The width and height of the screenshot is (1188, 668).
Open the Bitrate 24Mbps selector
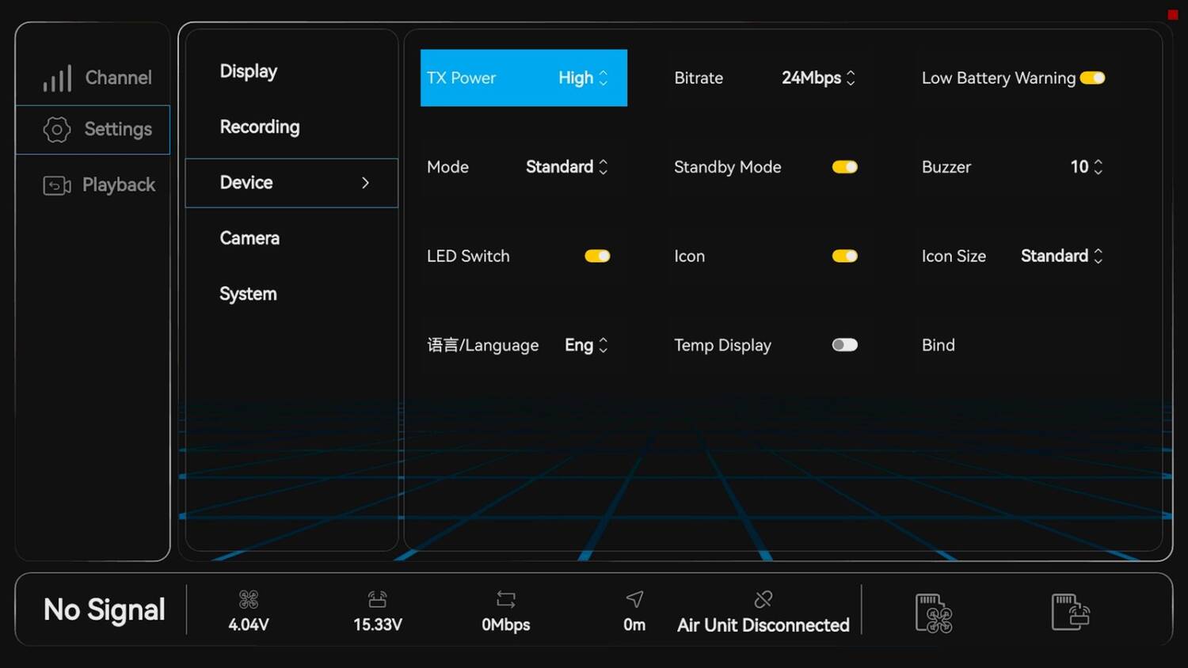pyautogui.click(x=818, y=78)
